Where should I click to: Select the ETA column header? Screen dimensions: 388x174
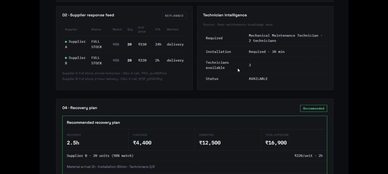point(157,29)
